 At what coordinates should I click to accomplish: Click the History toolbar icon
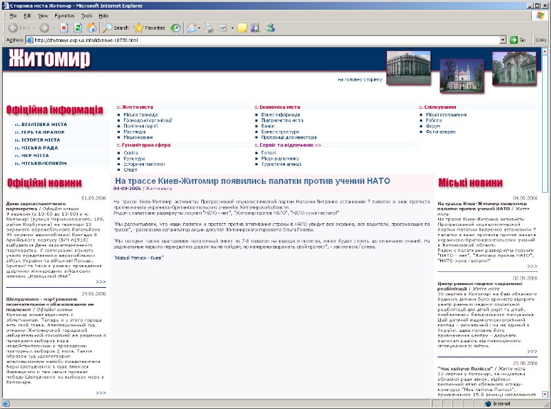[x=176, y=28]
